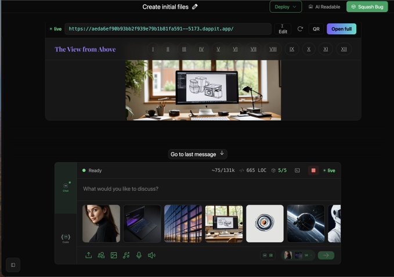The width and height of the screenshot is (394, 277).
Task: Click the Ready status indicator
Action: point(92,170)
